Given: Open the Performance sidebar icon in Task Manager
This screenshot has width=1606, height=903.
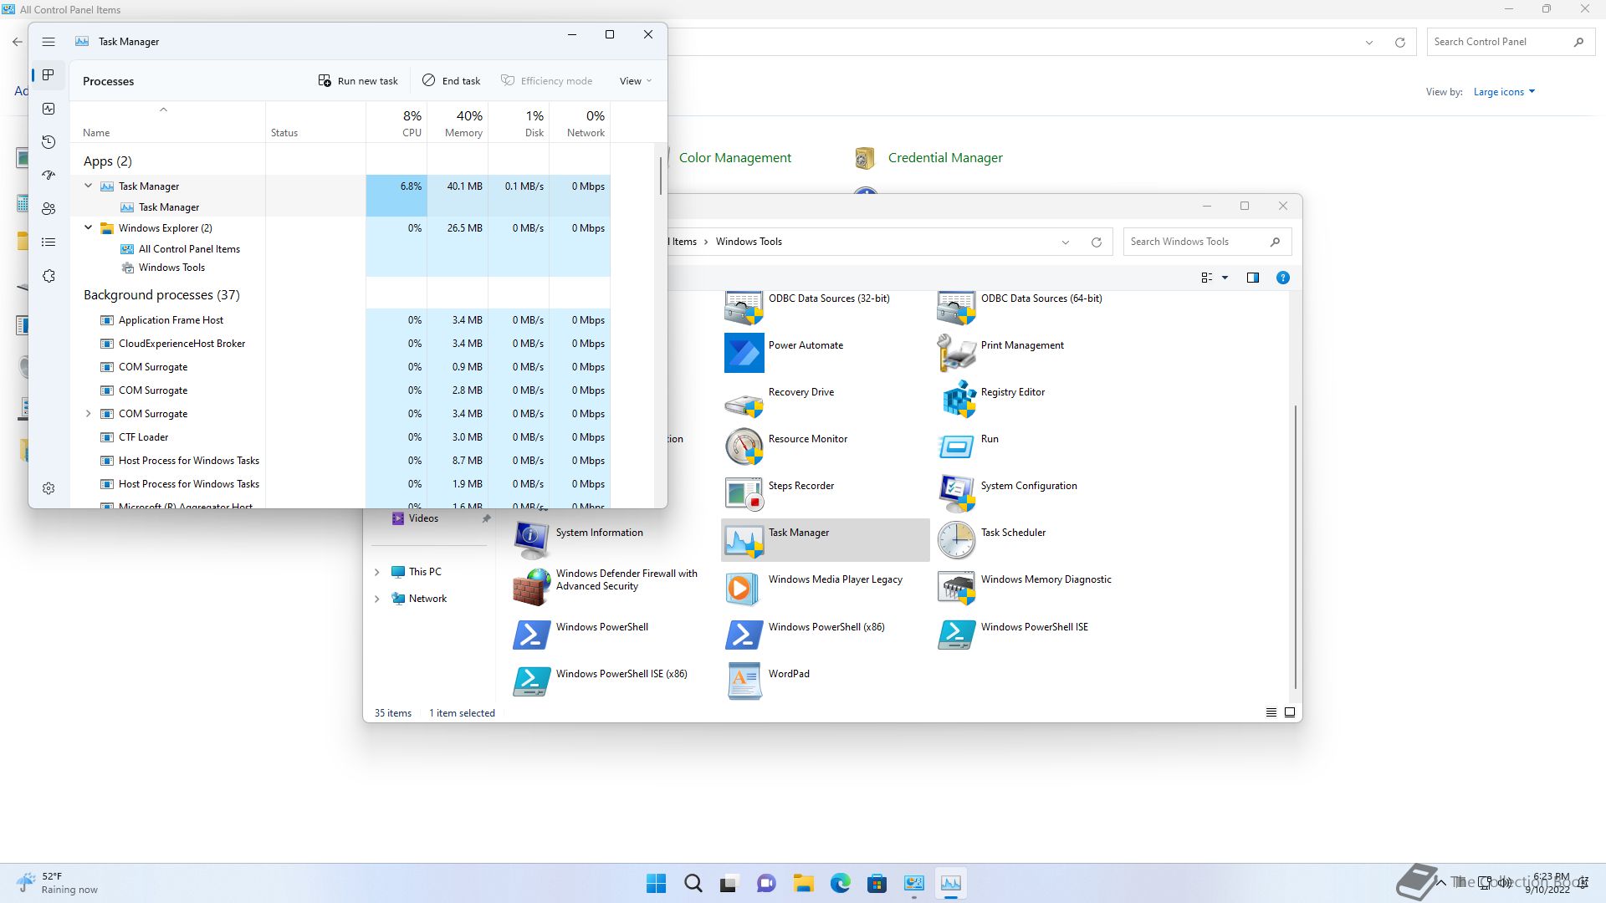Looking at the screenshot, I should point(49,109).
